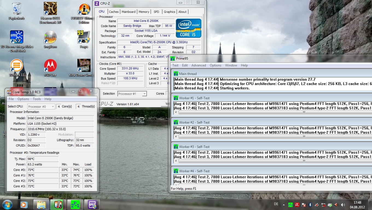This screenshot has height=210, width=372.
Task: Open Core Temp Options menu
Action: click(23, 99)
